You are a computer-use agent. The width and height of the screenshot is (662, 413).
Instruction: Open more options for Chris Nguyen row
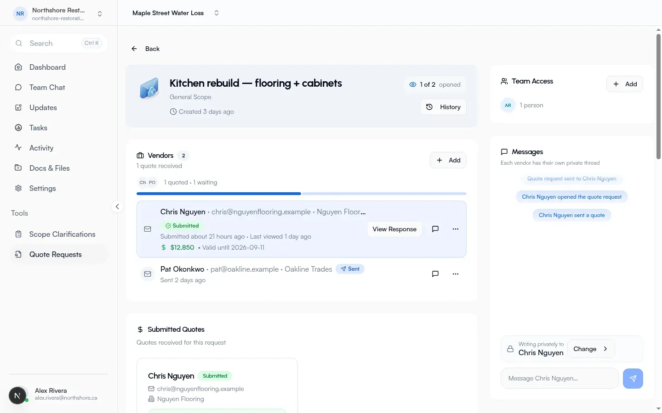click(x=455, y=229)
